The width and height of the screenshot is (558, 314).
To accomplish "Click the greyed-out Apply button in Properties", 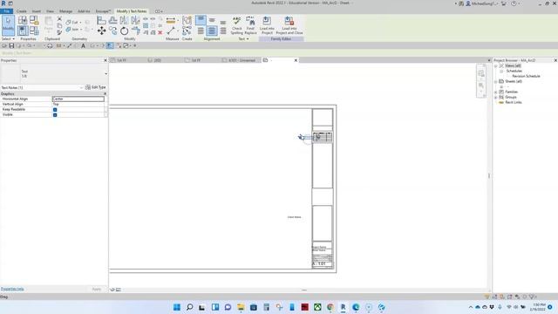I will [x=97, y=289].
